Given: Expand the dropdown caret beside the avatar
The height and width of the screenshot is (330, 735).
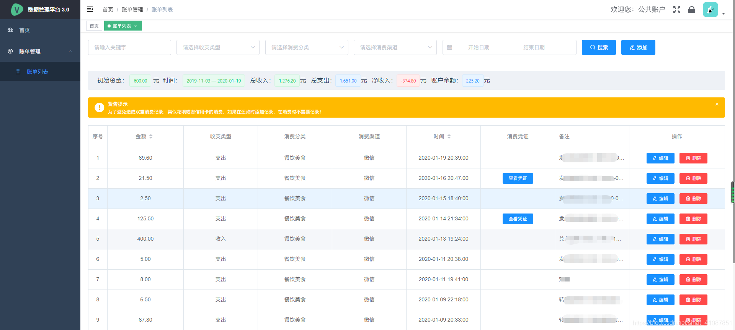Looking at the screenshot, I should tap(724, 14).
